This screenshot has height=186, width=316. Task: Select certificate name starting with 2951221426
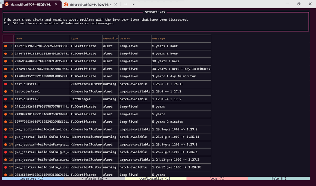42,107
